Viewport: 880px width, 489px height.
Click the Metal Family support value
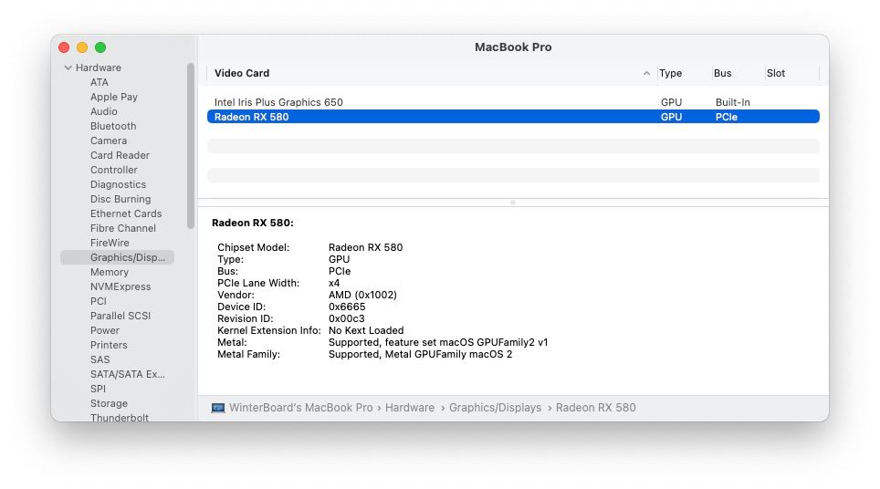[x=420, y=354]
